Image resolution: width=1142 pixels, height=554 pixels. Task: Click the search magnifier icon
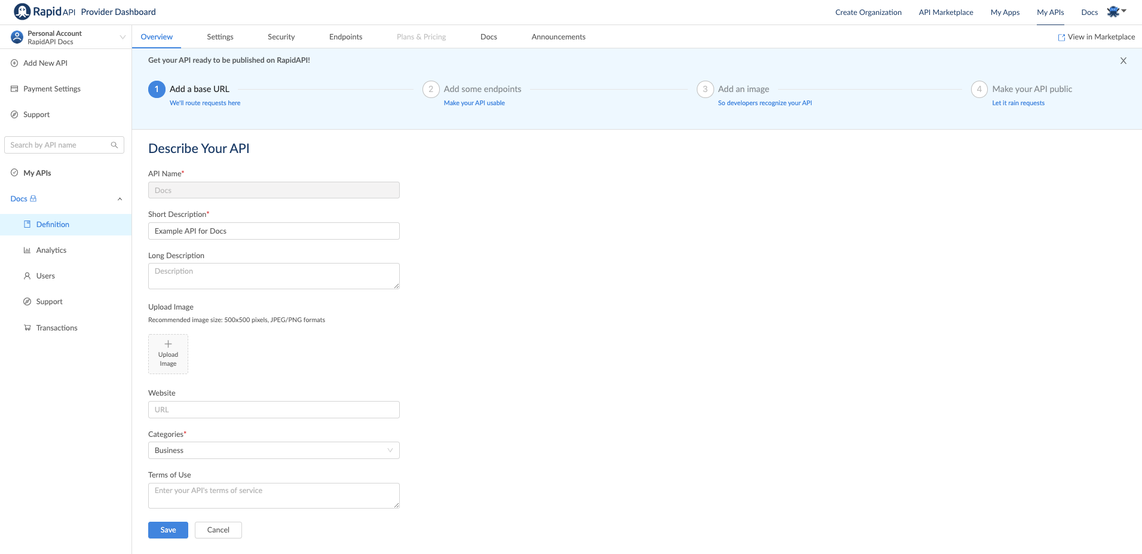click(x=114, y=145)
